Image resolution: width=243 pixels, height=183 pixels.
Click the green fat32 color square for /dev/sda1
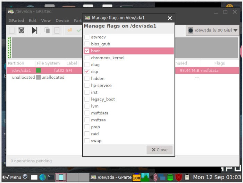tap(39, 70)
